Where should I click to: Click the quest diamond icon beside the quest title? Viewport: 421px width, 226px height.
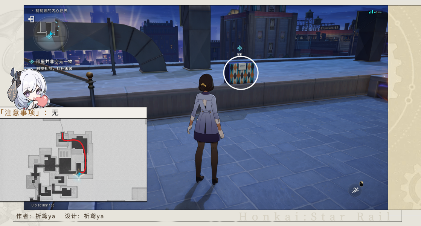click(x=32, y=62)
